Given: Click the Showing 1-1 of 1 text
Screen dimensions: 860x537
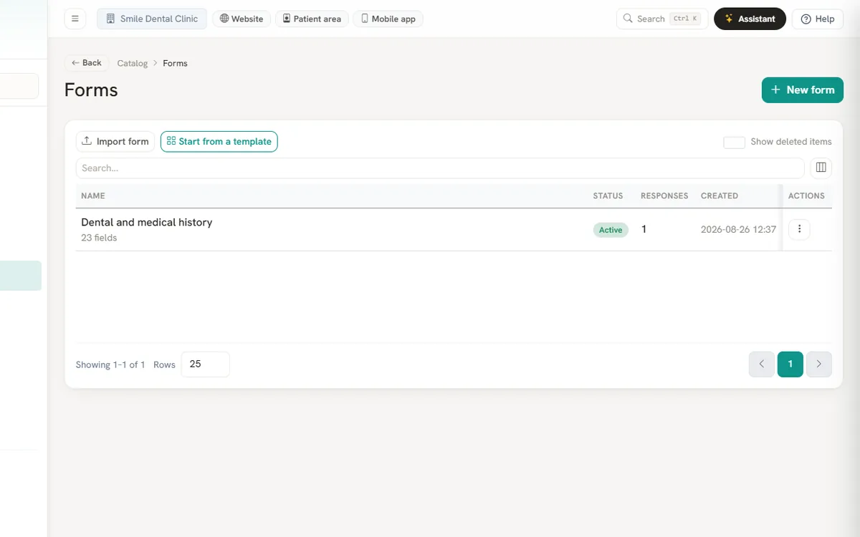Looking at the screenshot, I should [110, 364].
